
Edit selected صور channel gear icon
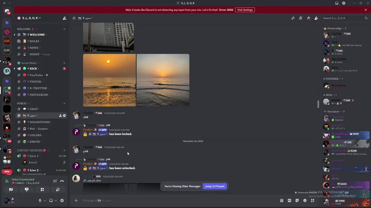64,116
